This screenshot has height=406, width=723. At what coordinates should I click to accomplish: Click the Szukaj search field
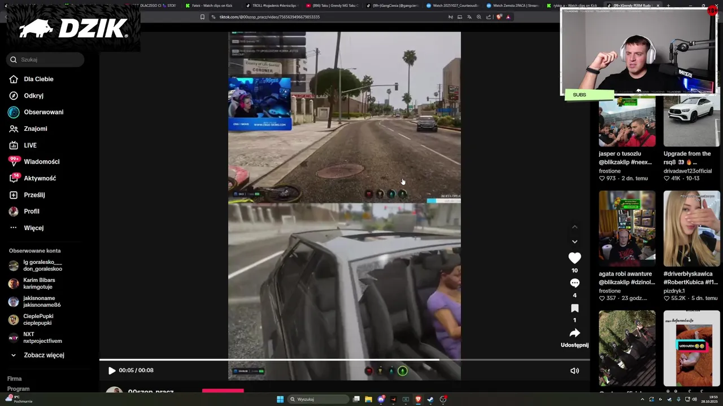pos(46,59)
